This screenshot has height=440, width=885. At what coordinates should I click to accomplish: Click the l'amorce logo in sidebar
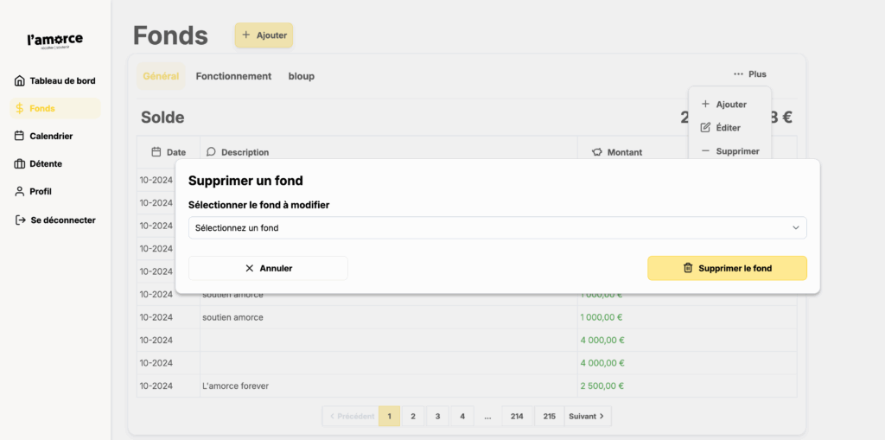click(55, 41)
